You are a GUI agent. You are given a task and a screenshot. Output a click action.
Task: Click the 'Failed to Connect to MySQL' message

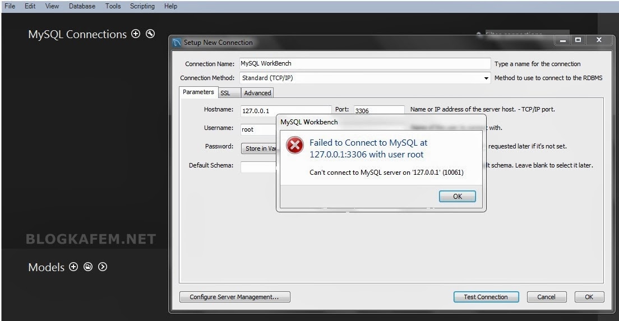(x=368, y=148)
